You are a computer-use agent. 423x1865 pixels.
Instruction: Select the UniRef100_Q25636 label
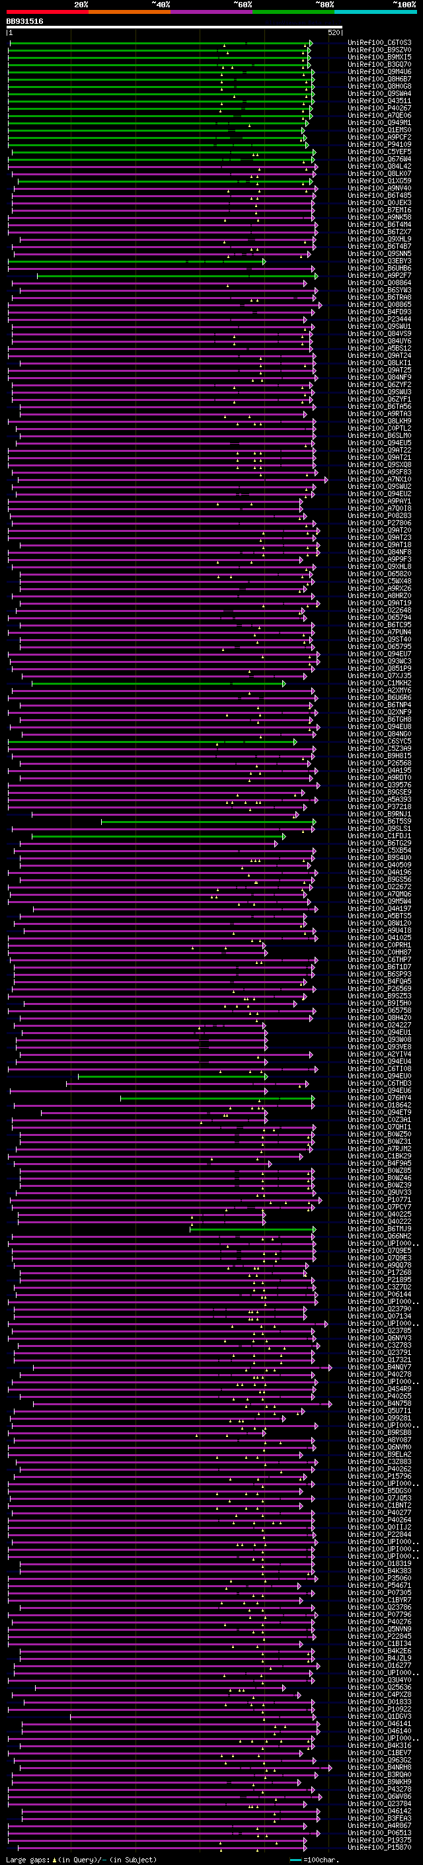click(x=379, y=1687)
